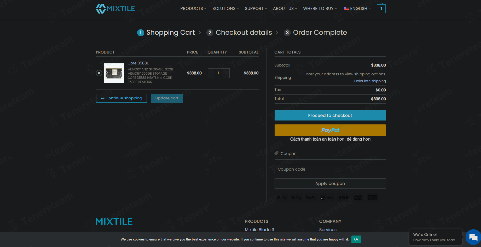This screenshot has width=481, height=247.
Task: Expand the Products menu
Action: (193, 9)
